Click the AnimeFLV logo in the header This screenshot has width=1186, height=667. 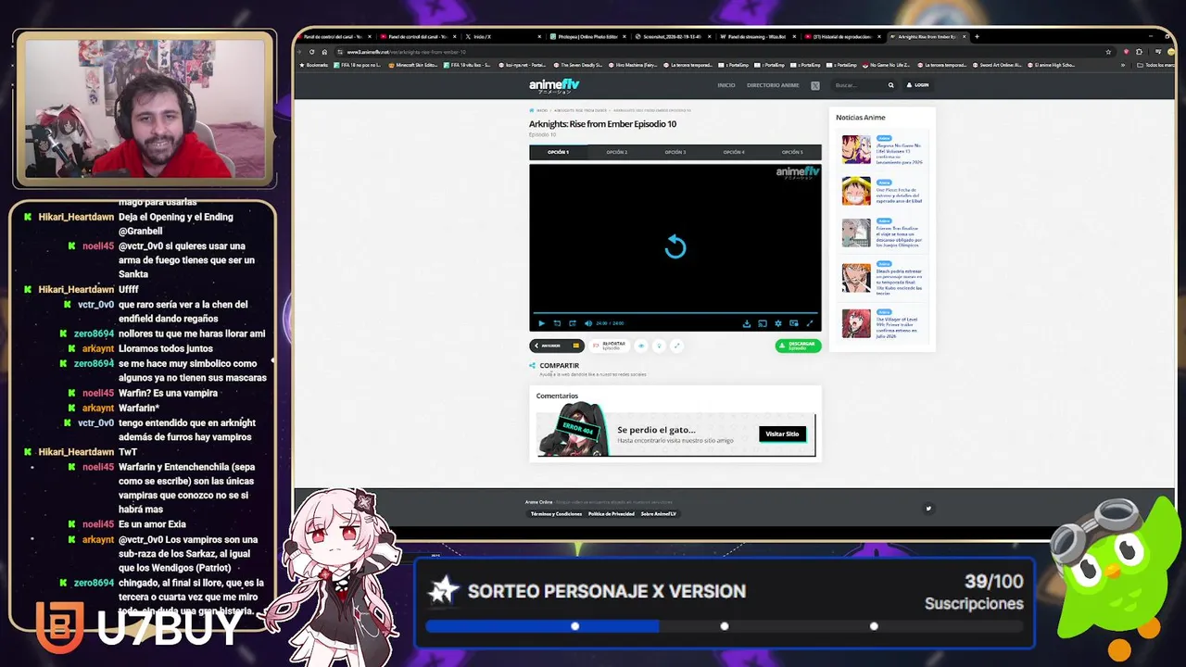click(554, 85)
